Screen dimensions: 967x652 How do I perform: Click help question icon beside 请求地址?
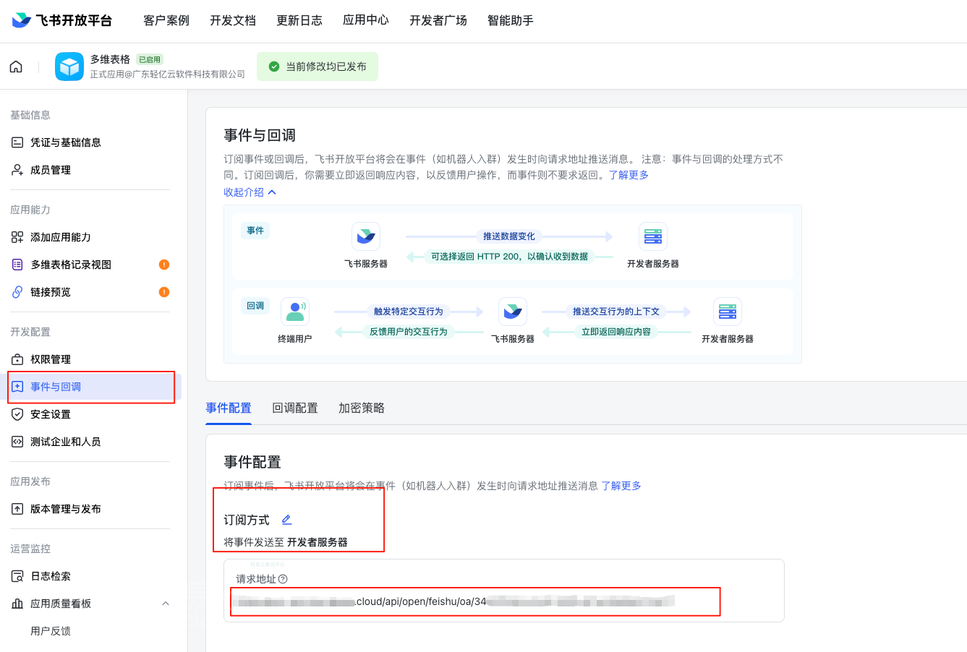283,579
